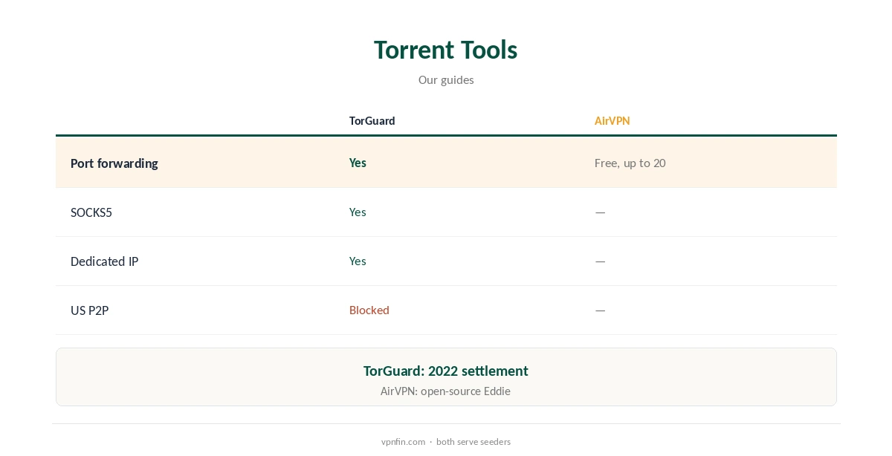
Task: Click 'AirVPN: open-source Eddie' text
Action: click(x=445, y=391)
